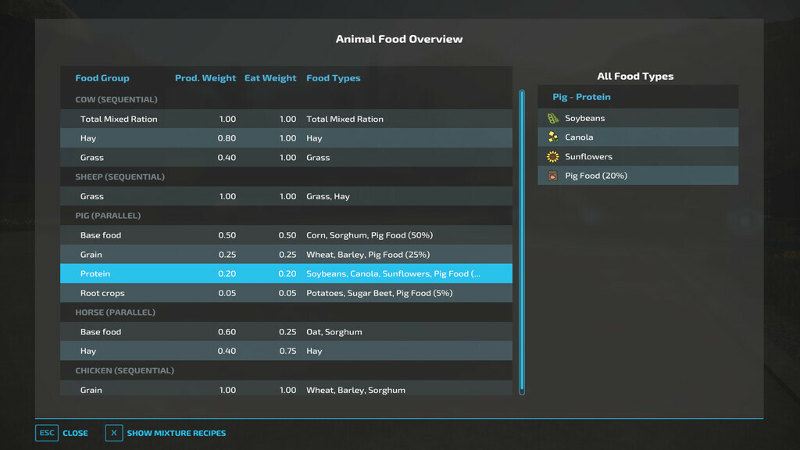This screenshot has width=800, height=450.
Task: Click the Soybeans food type icon
Action: [x=553, y=119]
